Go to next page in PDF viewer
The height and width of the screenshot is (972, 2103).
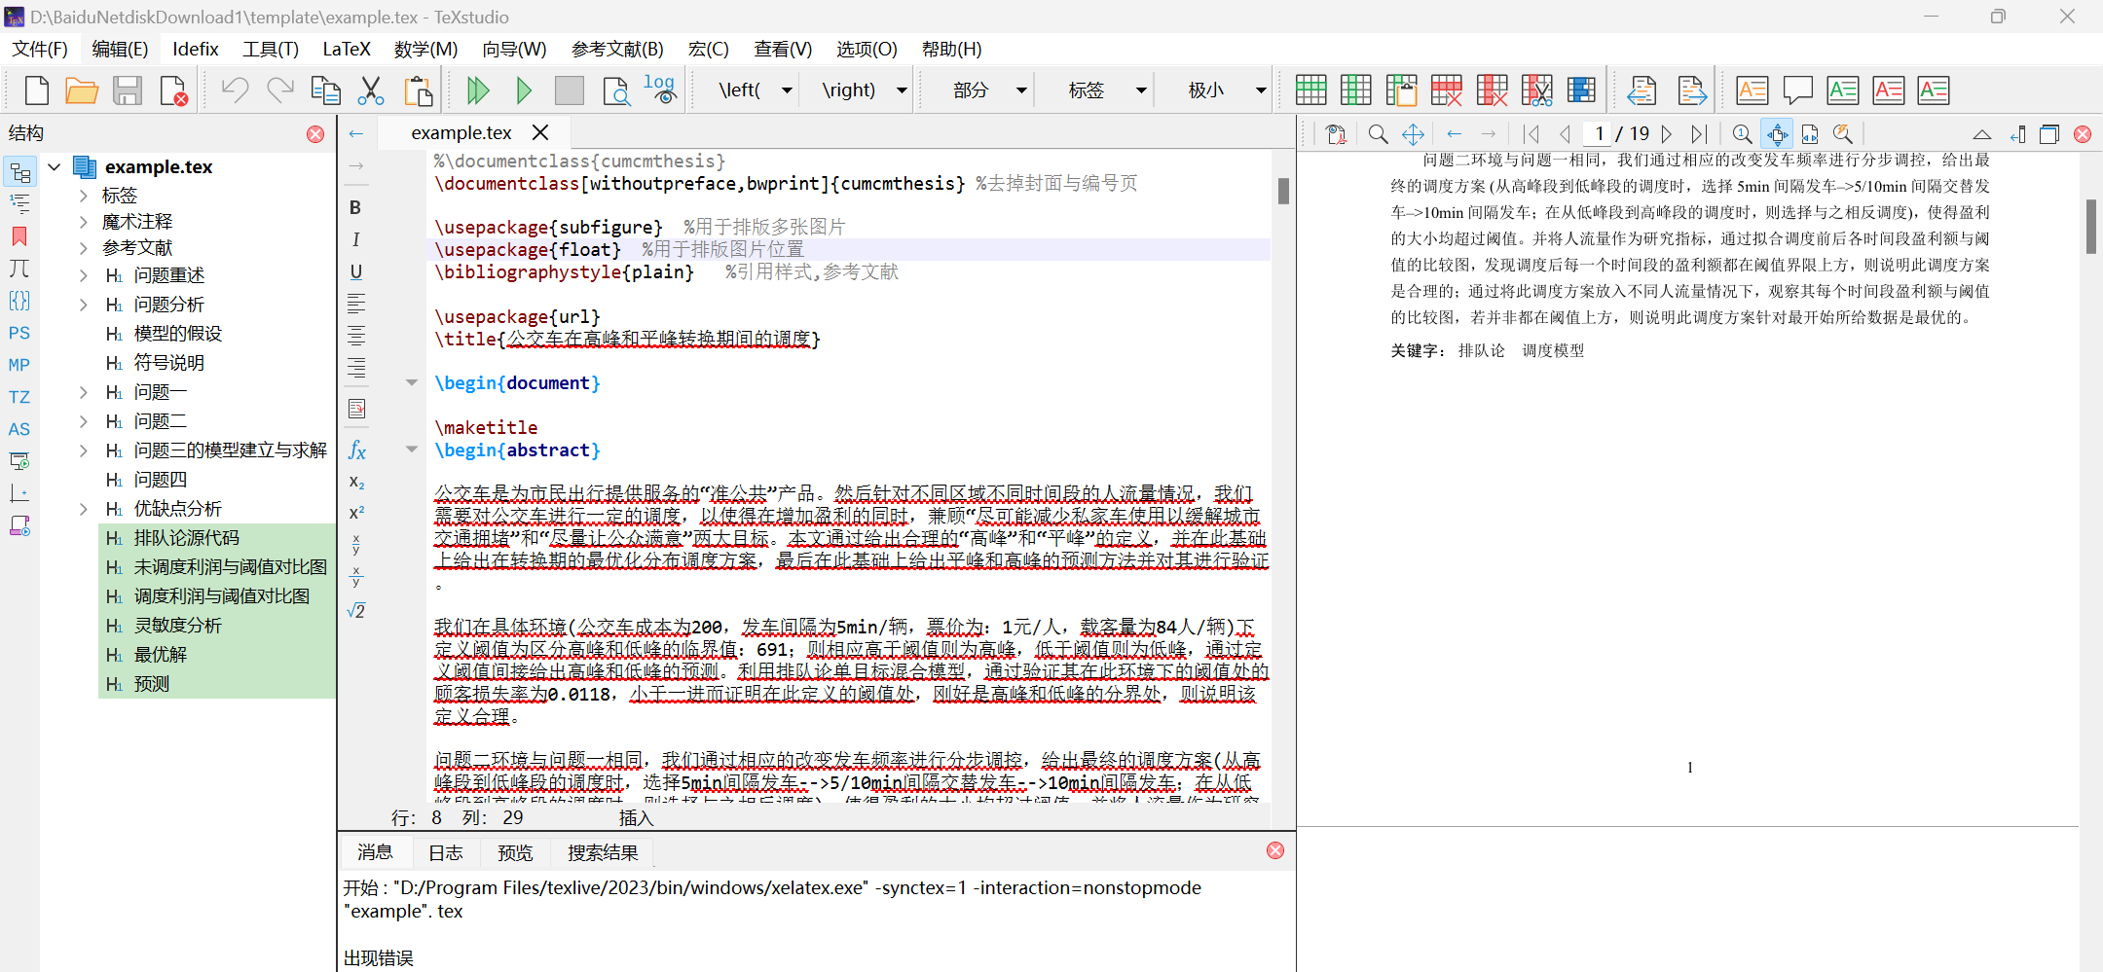(x=1667, y=134)
